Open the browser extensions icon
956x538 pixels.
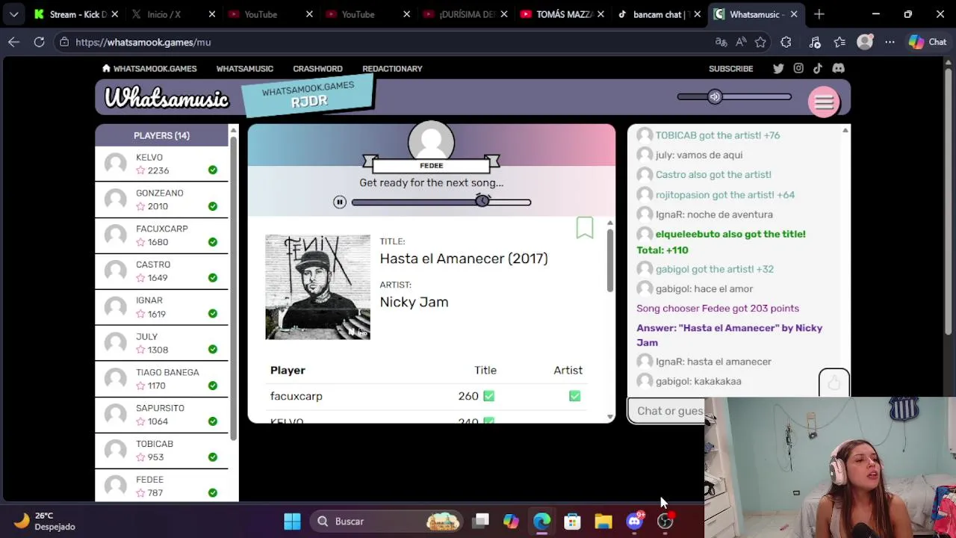point(786,43)
